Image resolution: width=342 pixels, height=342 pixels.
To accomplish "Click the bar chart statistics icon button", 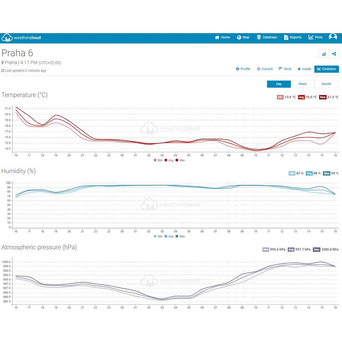I will click(x=324, y=54).
